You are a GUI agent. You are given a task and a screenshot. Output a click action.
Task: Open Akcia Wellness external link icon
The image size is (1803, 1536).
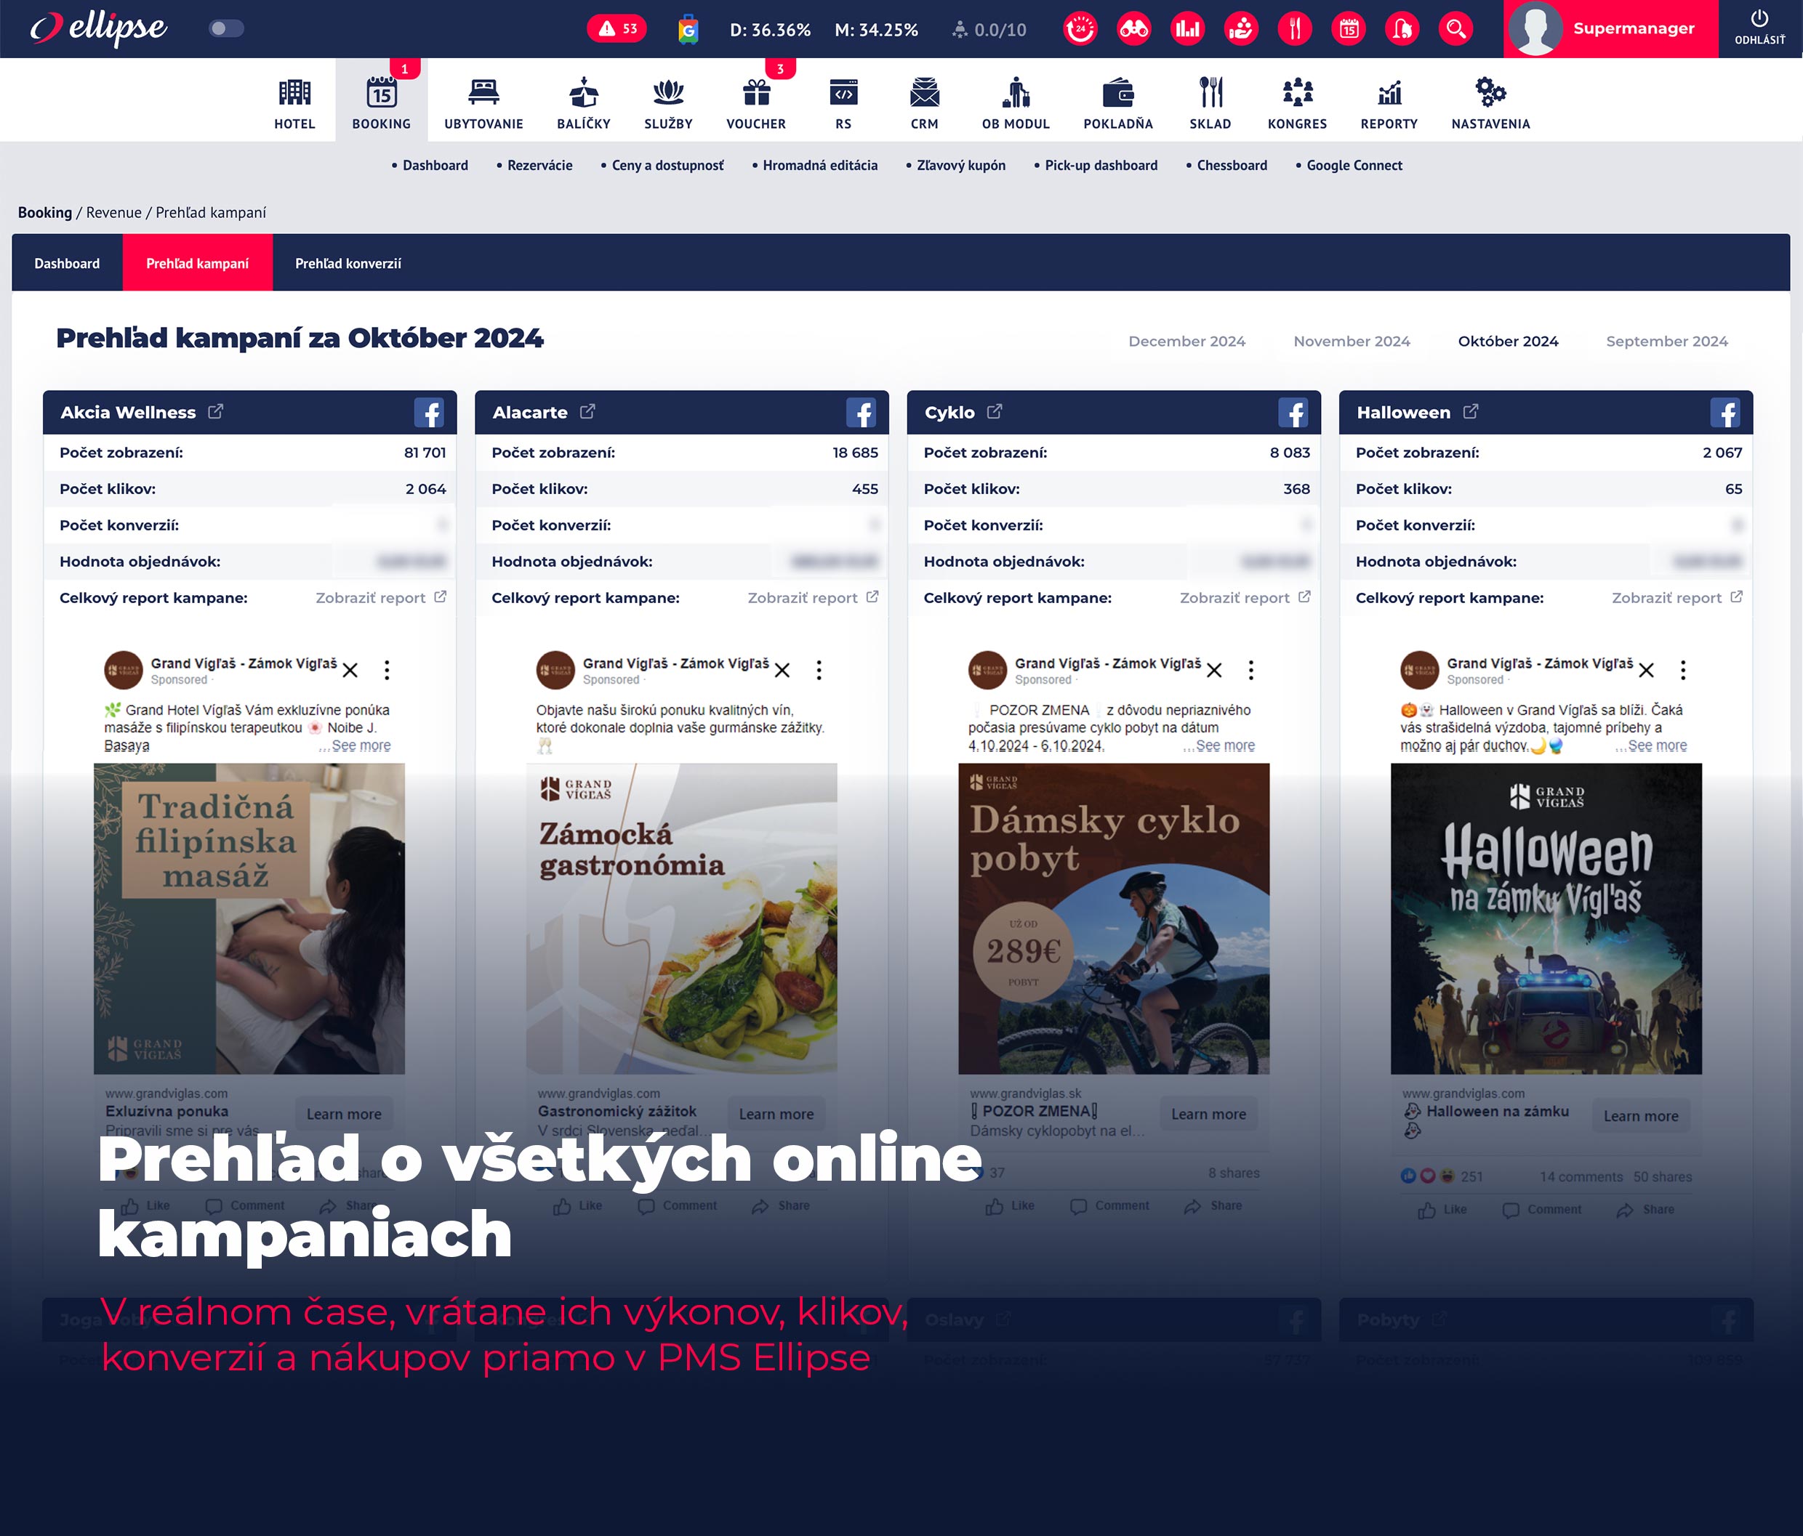pyautogui.click(x=216, y=411)
